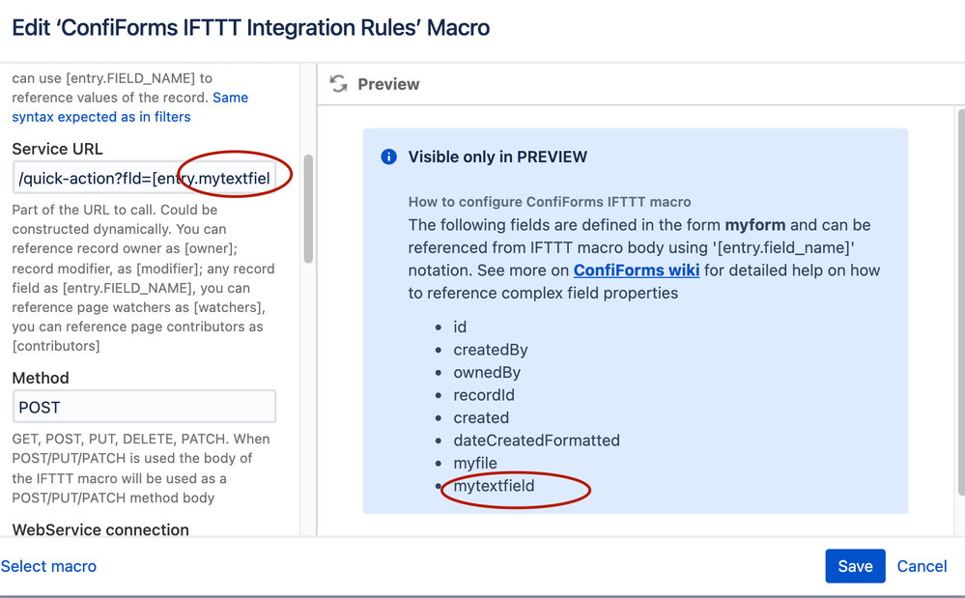The height and width of the screenshot is (598, 965).
Task: Select the 'id' field entry
Action: click(460, 327)
